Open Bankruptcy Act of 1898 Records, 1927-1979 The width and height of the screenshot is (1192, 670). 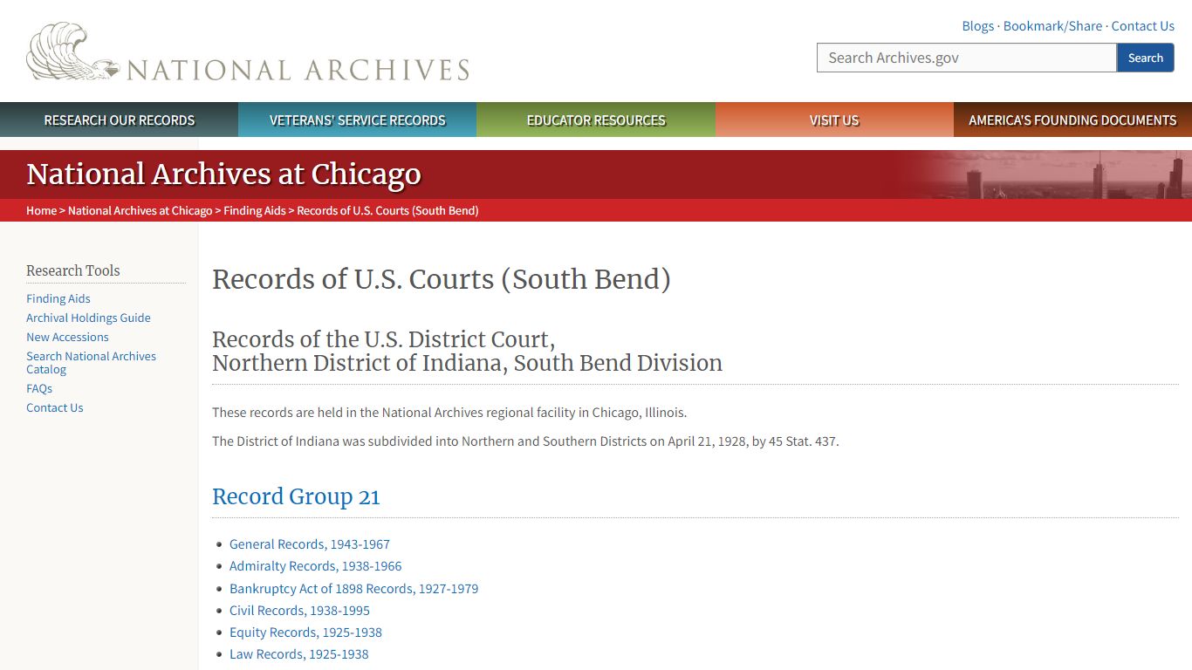coord(354,588)
